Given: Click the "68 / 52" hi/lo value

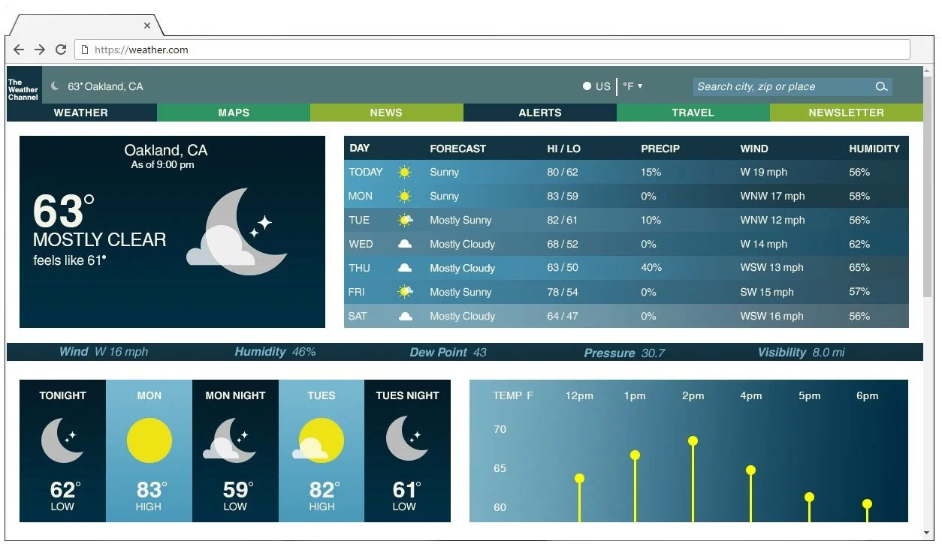Looking at the screenshot, I should click(563, 244).
